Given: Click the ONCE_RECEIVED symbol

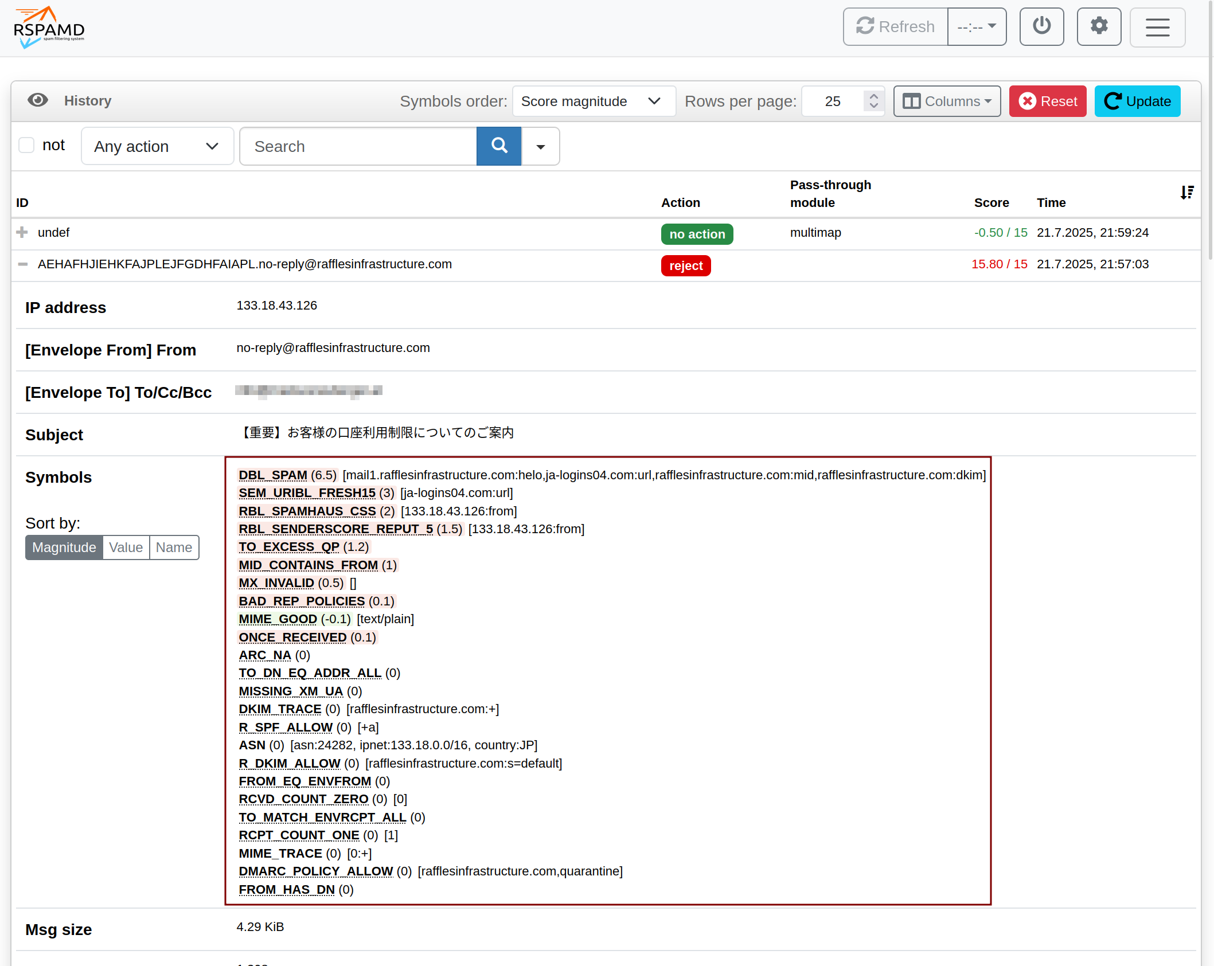Looking at the screenshot, I should point(292,638).
